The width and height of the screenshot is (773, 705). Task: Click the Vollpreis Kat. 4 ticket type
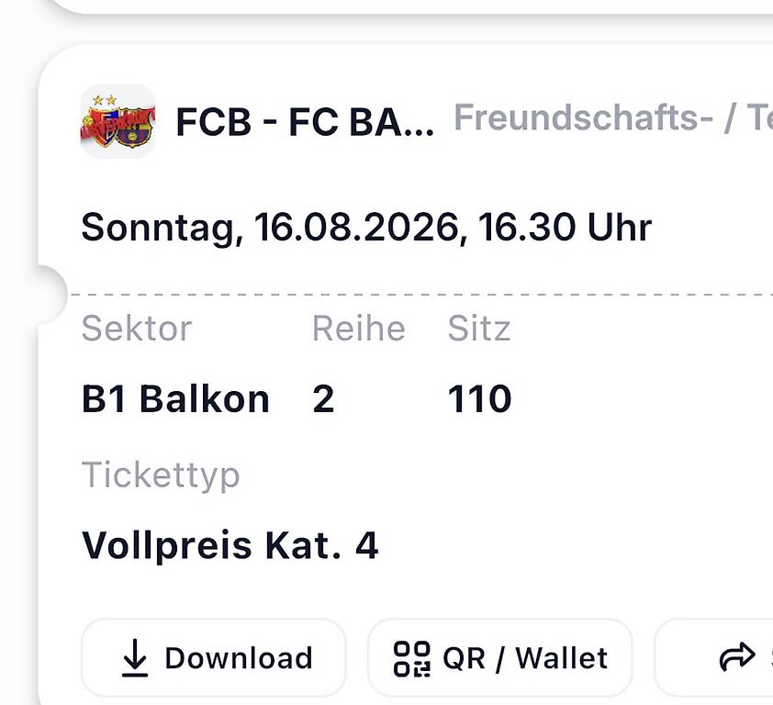pyautogui.click(x=230, y=545)
